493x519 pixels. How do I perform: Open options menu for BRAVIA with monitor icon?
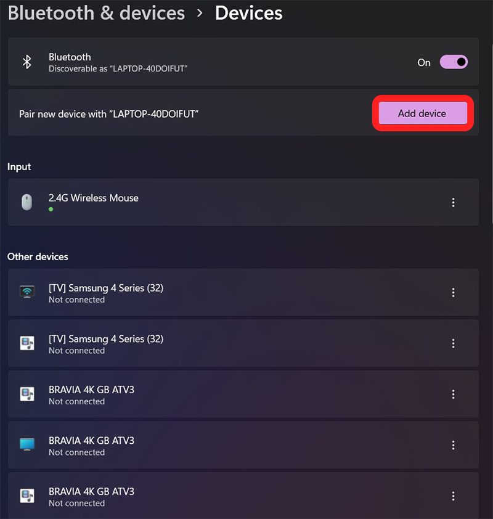click(453, 445)
